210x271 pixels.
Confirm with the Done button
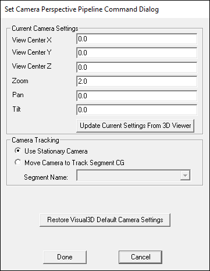(x=65, y=257)
